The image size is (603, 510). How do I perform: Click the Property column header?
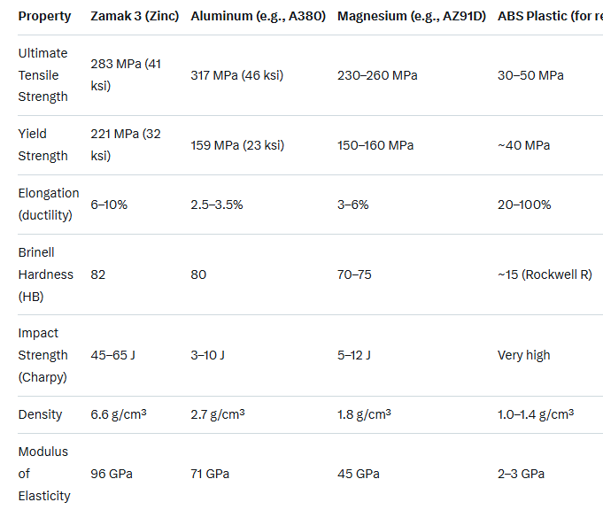(x=44, y=17)
